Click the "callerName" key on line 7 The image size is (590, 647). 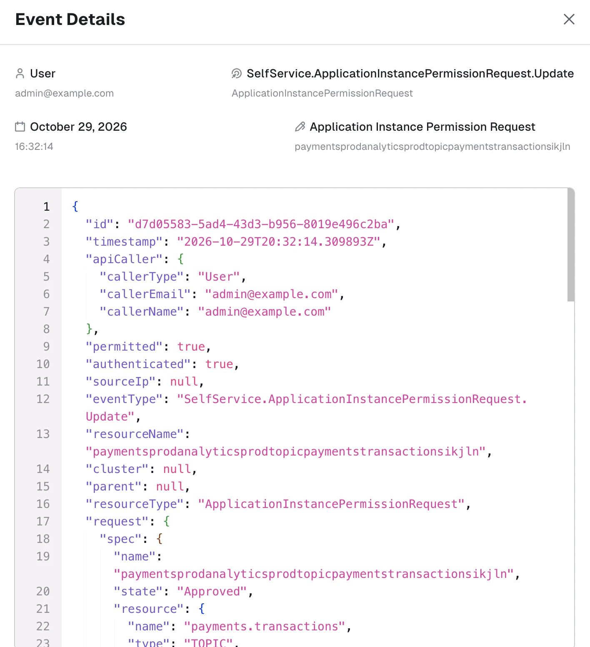(x=142, y=312)
